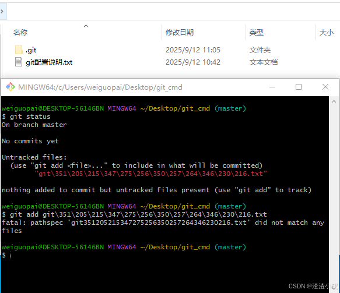Select the .git folder name

tap(31, 50)
